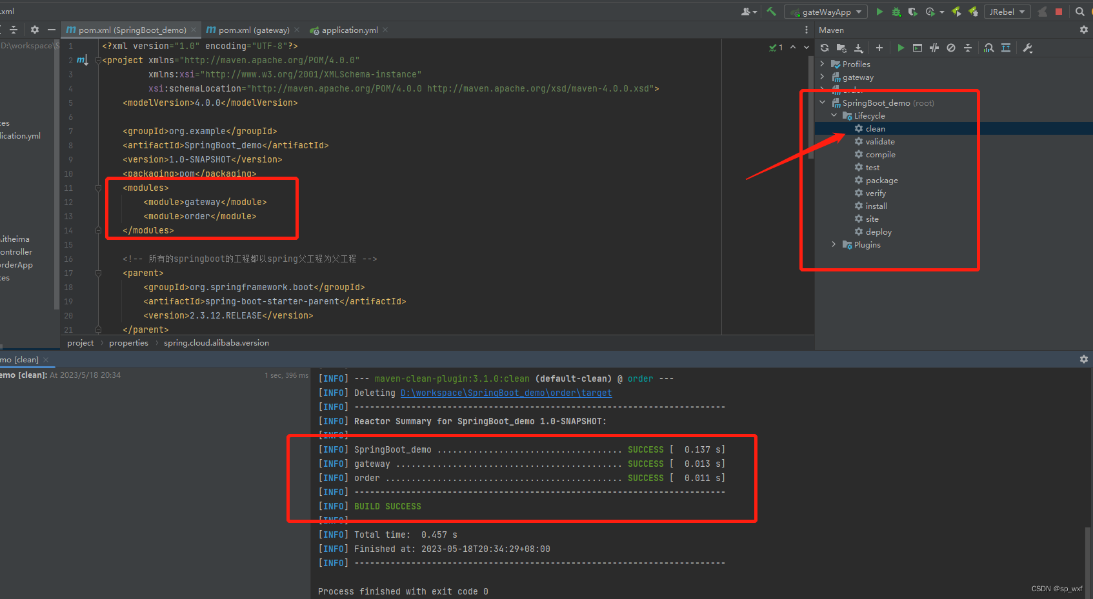Image resolution: width=1093 pixels, height=599 pixels.
Task: Run Maven Build green play icon
Action: click(x=901, y=48)
